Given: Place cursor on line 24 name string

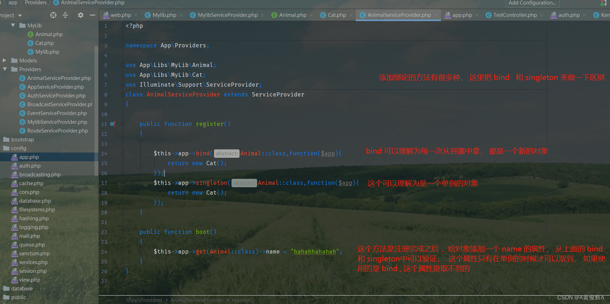Looking at the screenshot, I should point(315,251).
